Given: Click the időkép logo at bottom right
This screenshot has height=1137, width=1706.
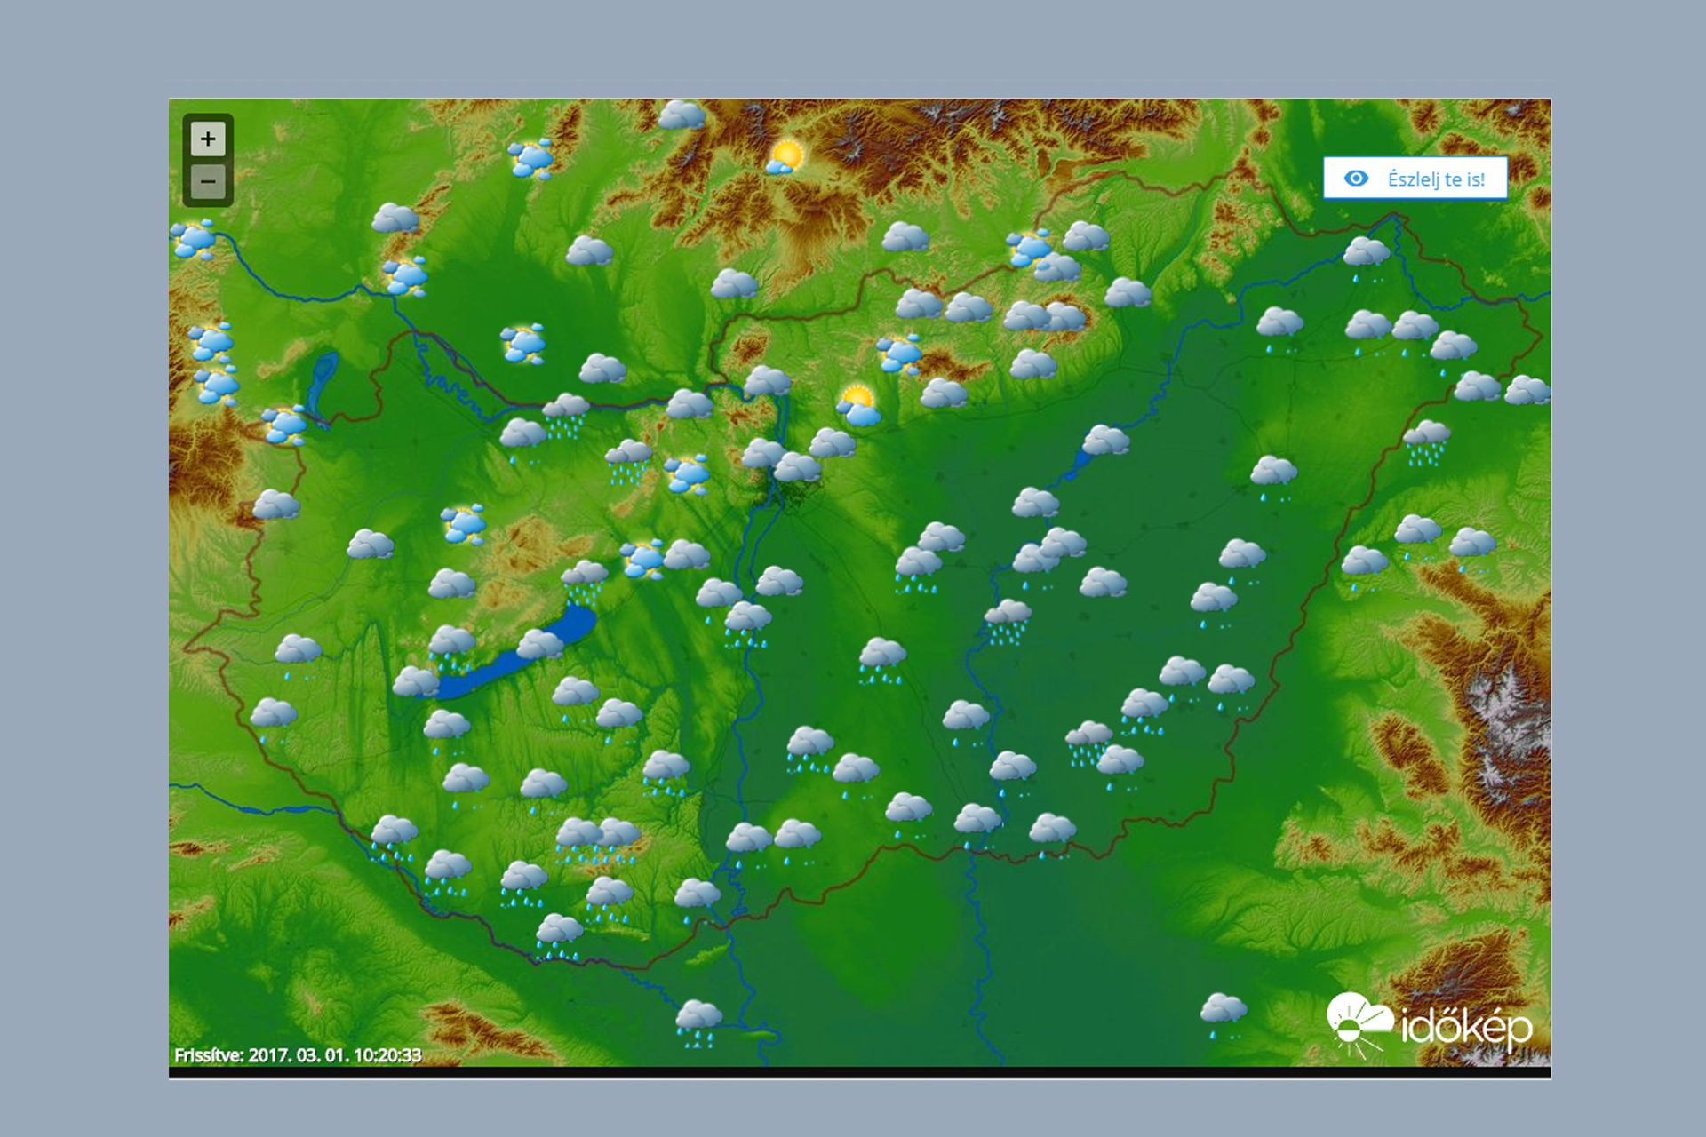Looking at the screenshot, I should (x=1429, y=1026).
